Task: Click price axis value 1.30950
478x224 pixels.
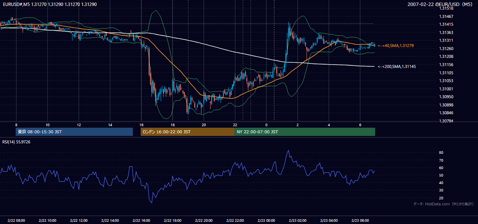Action: [x=447, y=97]
